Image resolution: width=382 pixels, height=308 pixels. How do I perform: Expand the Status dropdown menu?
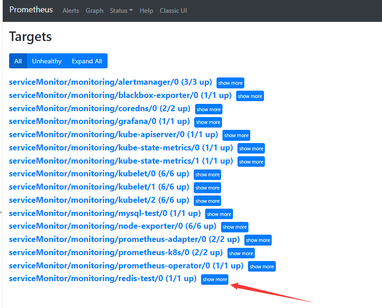[121, 11]
